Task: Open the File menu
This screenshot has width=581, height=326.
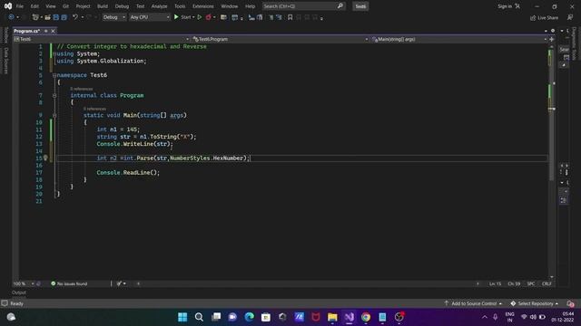Action: click(x=20, y=6)
